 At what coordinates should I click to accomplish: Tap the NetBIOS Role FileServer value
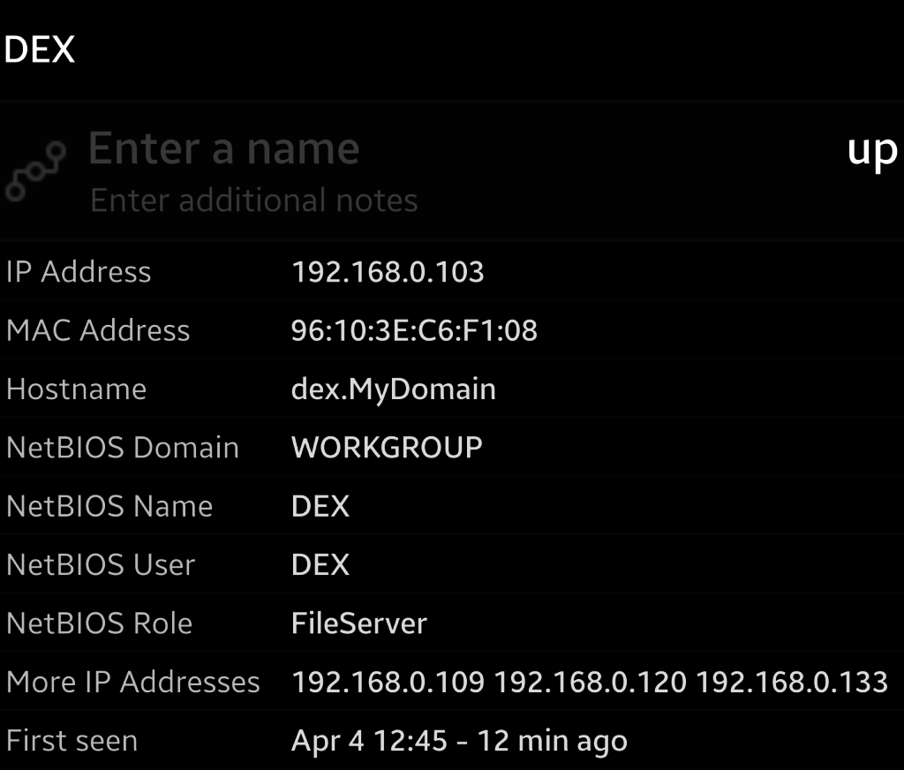coord(359,623)
